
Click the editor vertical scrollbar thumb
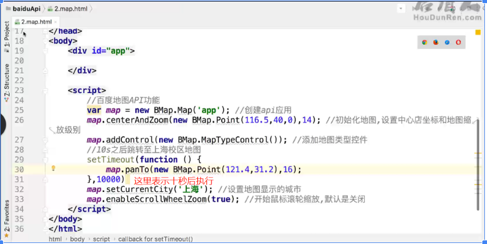pyautogui.click(x=478, y=164)
